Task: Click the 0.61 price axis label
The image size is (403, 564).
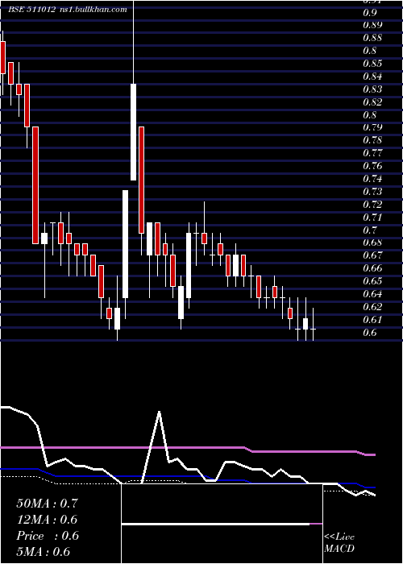Action: pos(372,320)
